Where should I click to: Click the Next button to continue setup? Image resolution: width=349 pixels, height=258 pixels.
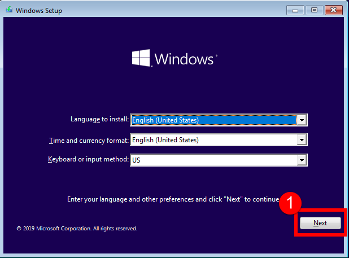(x=320, y=223)
